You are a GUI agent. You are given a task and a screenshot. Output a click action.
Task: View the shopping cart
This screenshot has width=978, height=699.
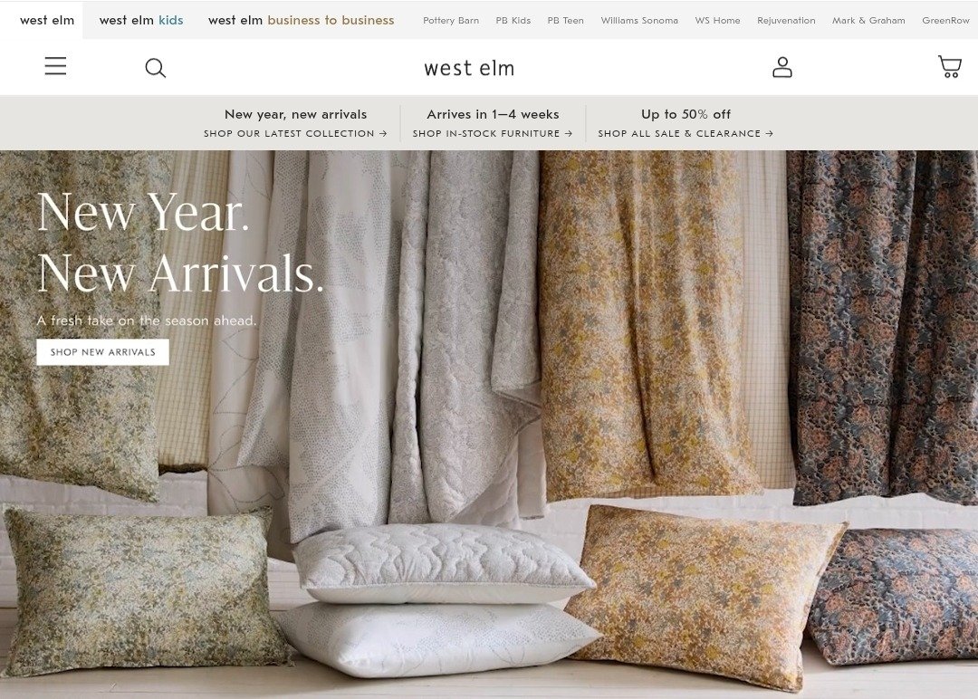tap(950, 66)
